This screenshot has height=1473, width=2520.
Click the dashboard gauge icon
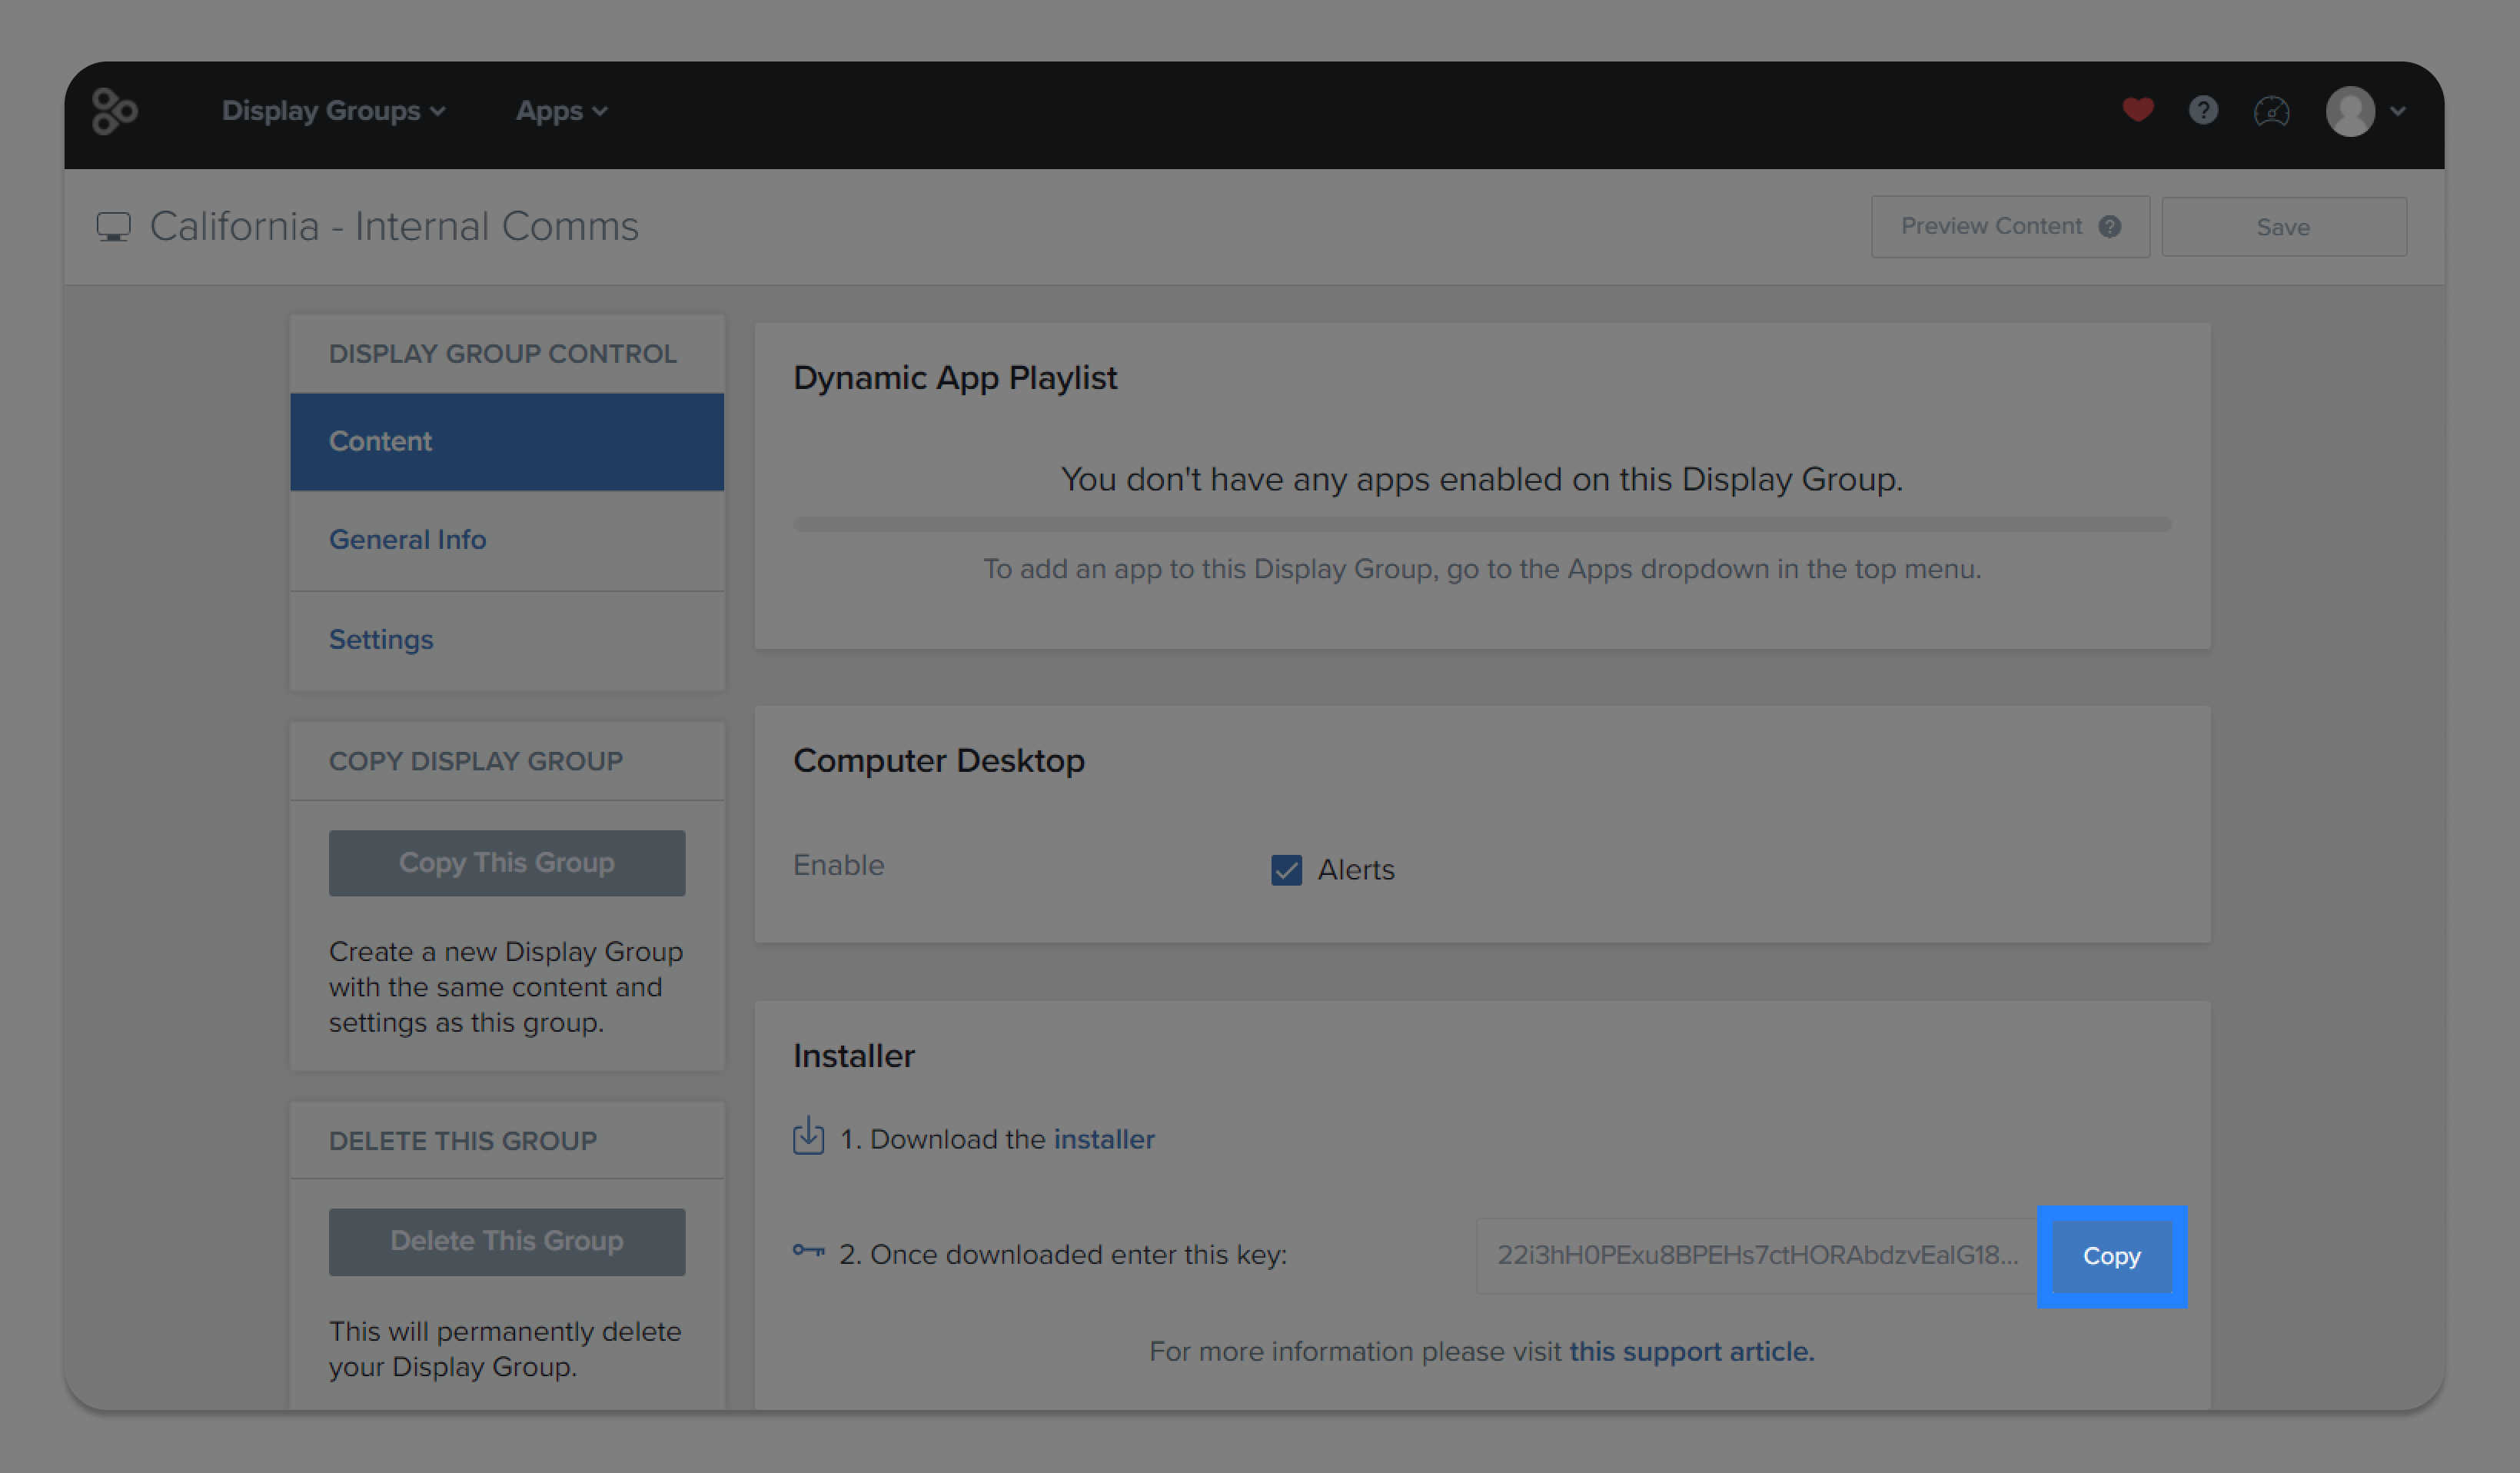pos(2271,111)
